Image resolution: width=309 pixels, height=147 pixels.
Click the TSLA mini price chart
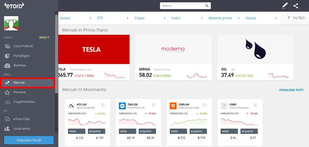115,76
